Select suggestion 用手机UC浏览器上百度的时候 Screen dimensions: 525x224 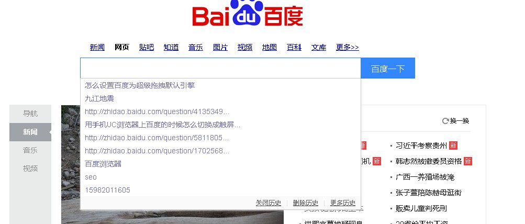coord(220,125)
